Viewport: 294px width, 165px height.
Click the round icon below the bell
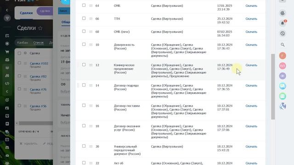click(283, 33)
